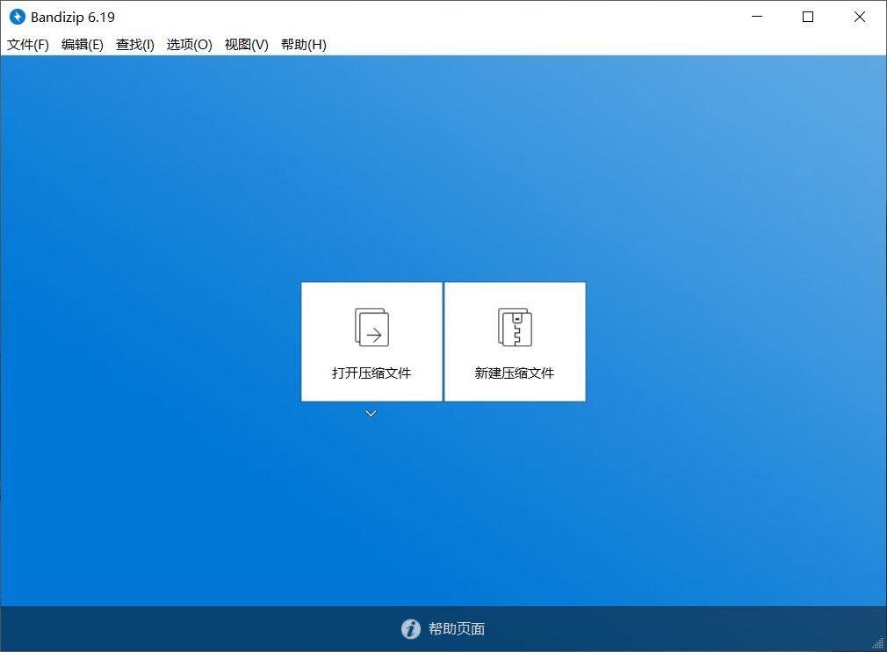This screenshot has width=887, height=652.
Task: Open the 选项(O) menu
Action: coord(188,44)
